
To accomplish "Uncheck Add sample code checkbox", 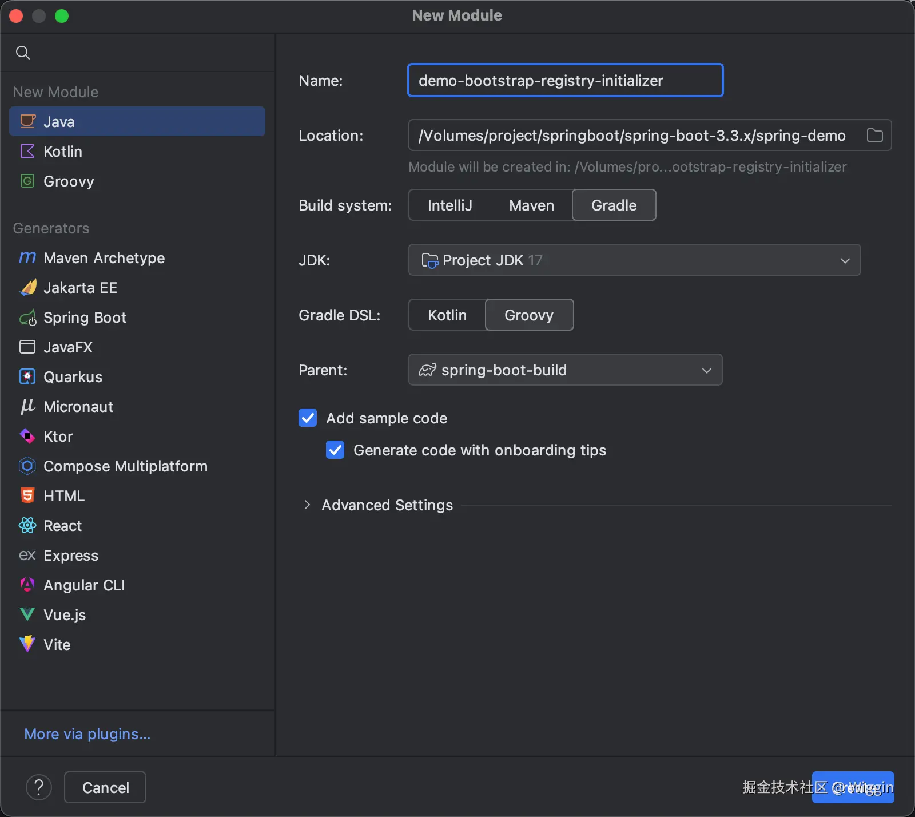I will click(x=308, y=418).
